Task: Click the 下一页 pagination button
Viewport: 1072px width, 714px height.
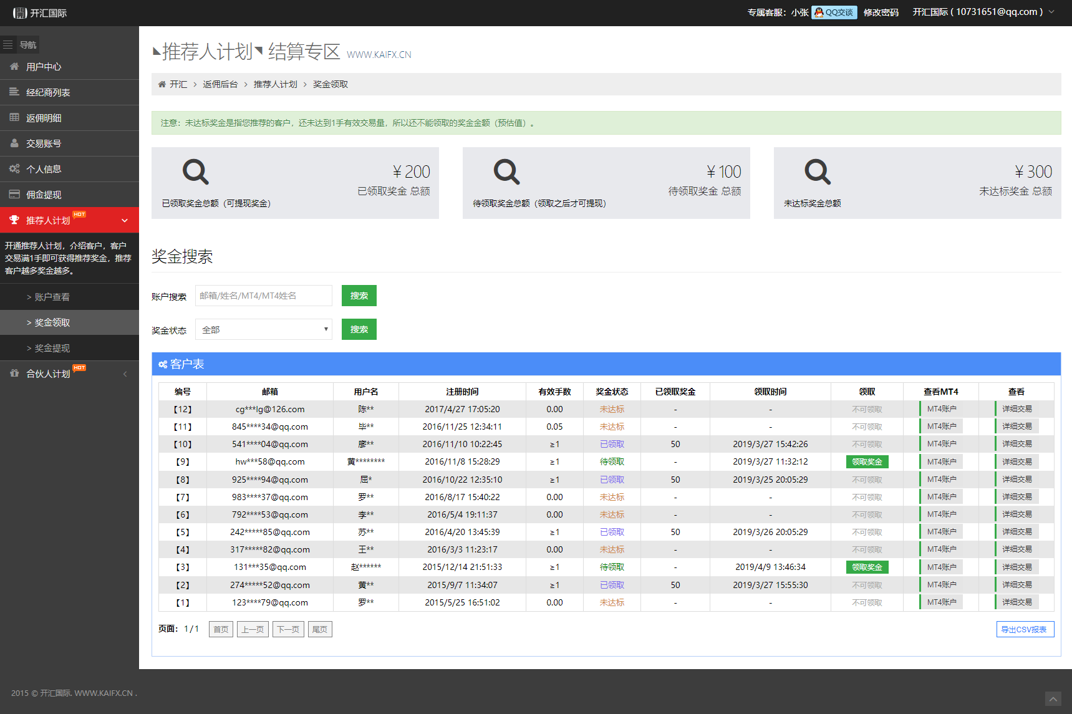Action: (288, 629)
